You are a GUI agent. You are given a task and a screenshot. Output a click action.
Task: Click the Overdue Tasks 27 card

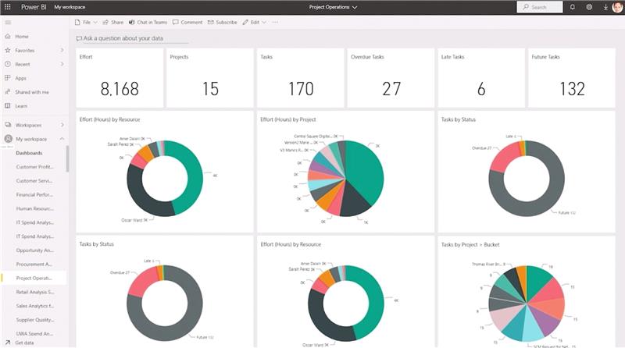click(x=391, y=78)
